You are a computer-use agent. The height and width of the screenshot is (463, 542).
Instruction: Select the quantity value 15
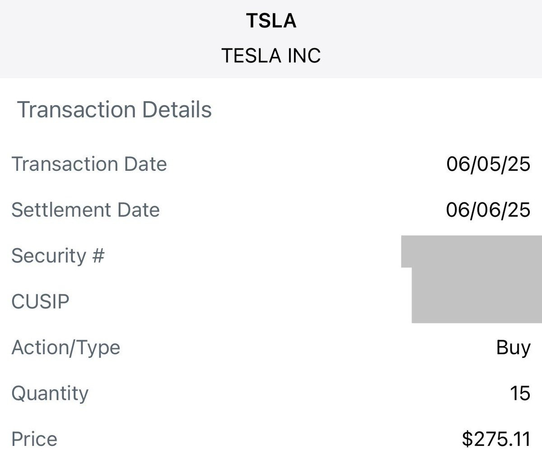[x=520, y=393]
